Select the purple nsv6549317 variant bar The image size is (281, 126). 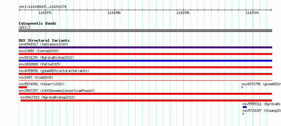145,47
